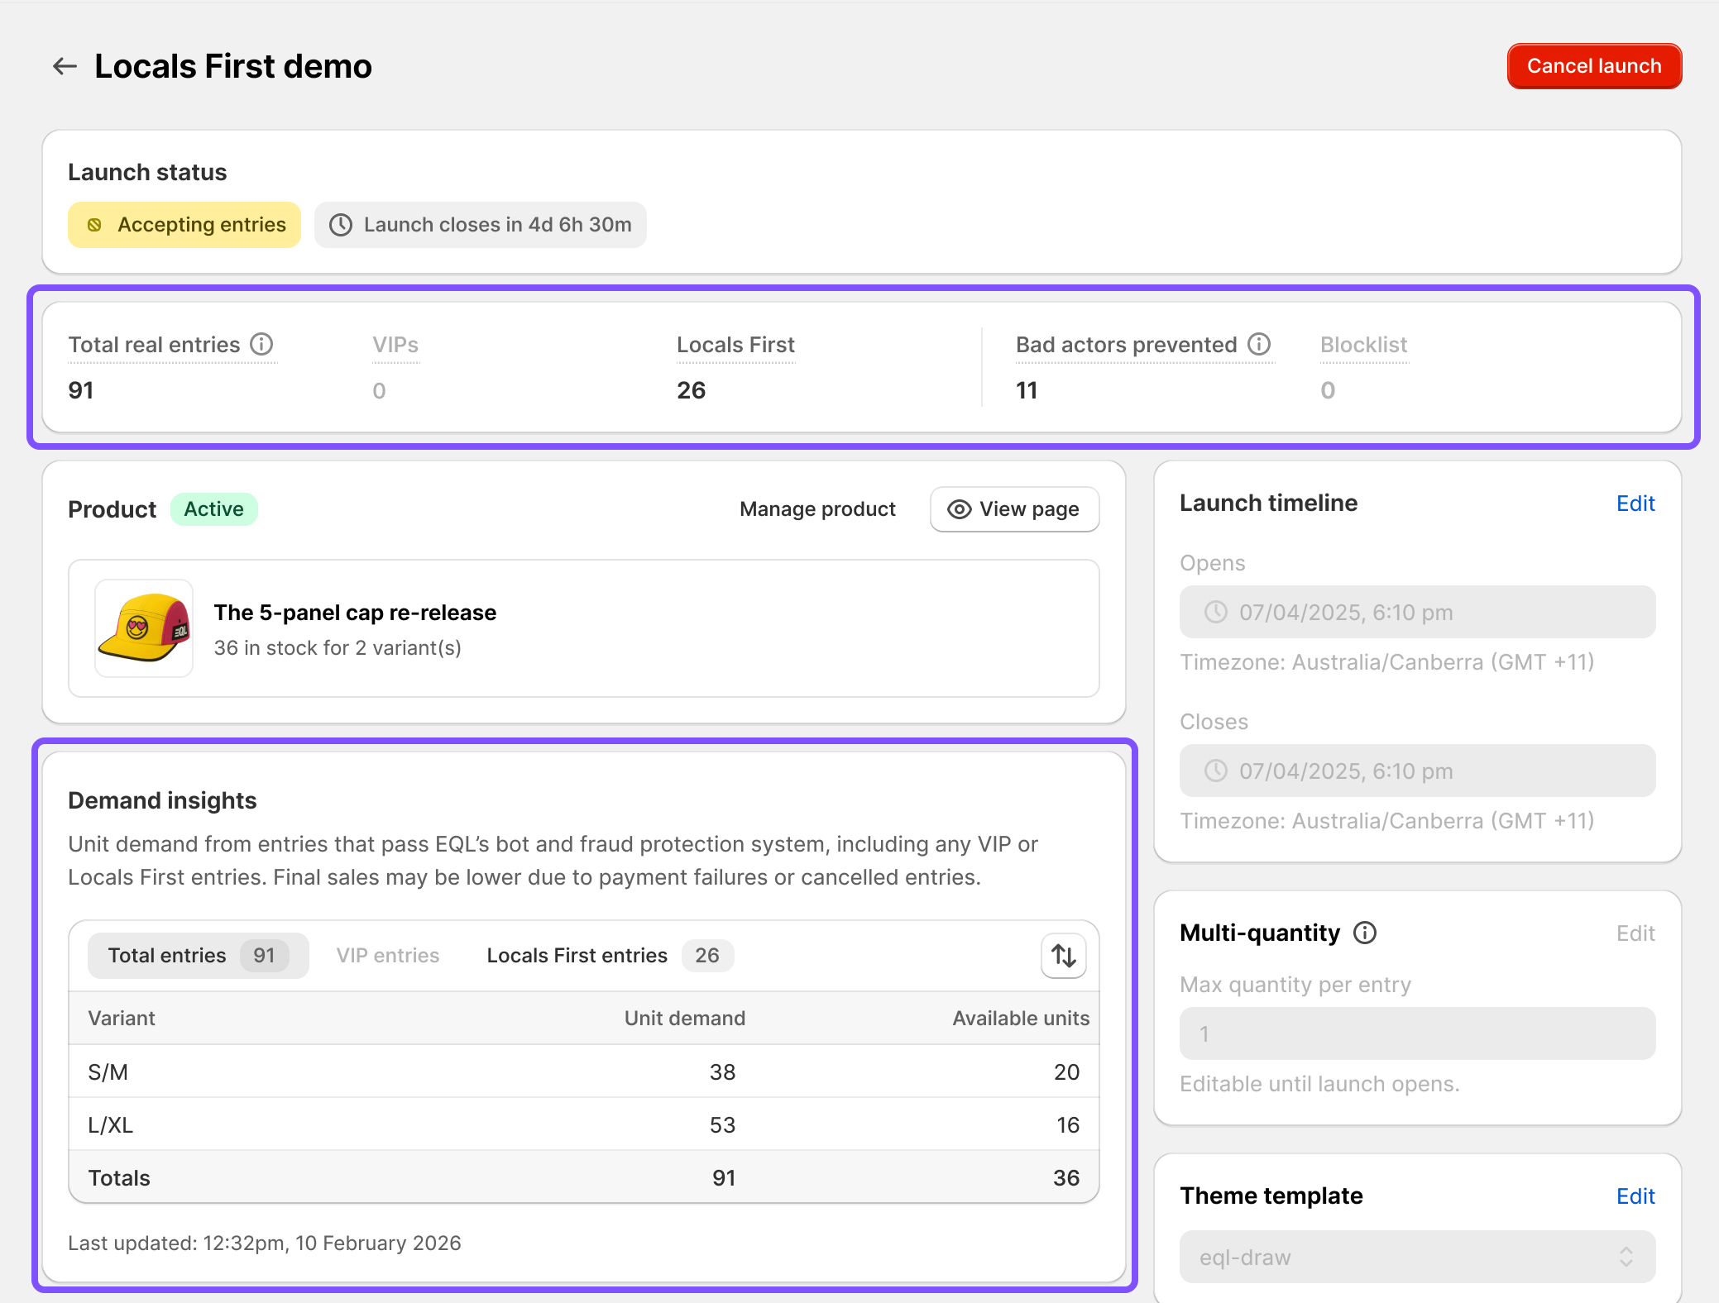The height and width of the screenshot is (1303, 1719).
Task: Switch to Locals First entries tab
Action: (610, 956)
